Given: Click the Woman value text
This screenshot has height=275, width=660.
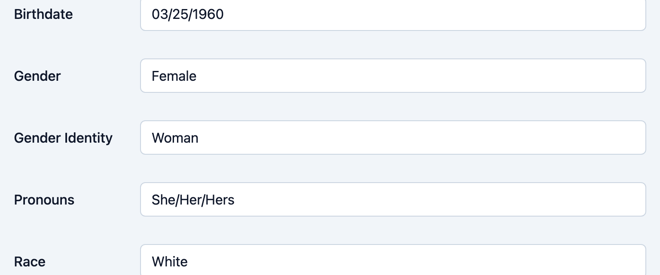Looking at the screenshot, I should pyautogui.click(x=175, y=138).
